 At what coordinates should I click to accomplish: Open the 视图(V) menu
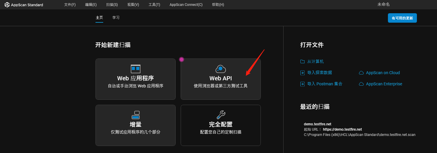[133, 5]
